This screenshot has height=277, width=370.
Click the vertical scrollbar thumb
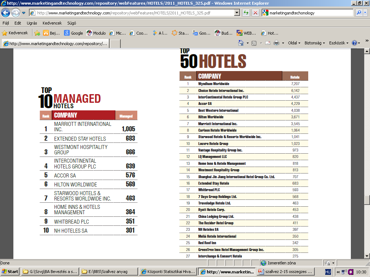click(367, 200)
